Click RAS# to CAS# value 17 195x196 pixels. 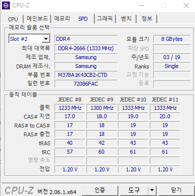(x=70, y=125)
